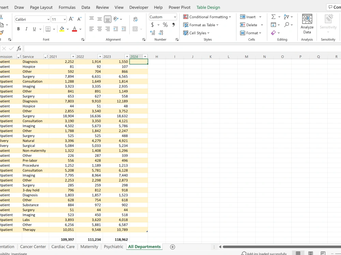341x255 pixels.
Task: Toggle Italic formatting
Action: point(26,29)
